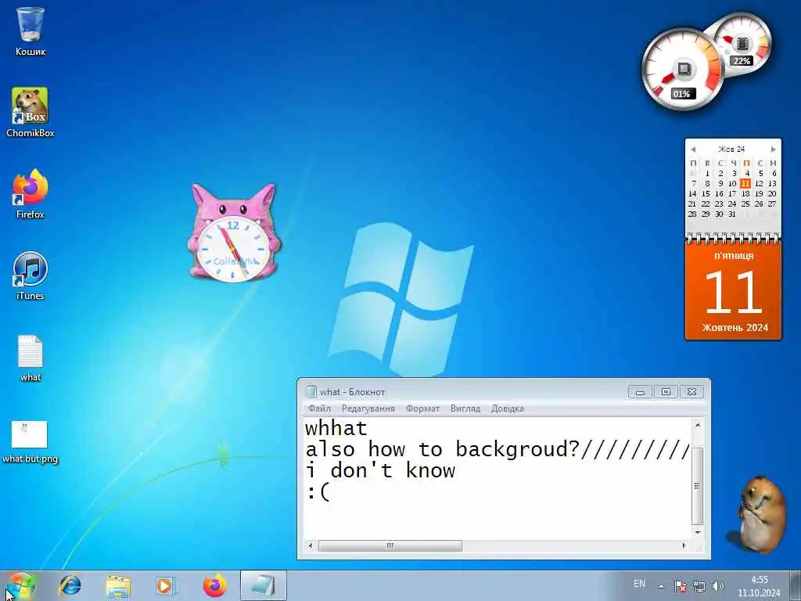Open the Вигляд menu in Notepad
Viewport: 801px width, 601px height.
coord(465,408)
